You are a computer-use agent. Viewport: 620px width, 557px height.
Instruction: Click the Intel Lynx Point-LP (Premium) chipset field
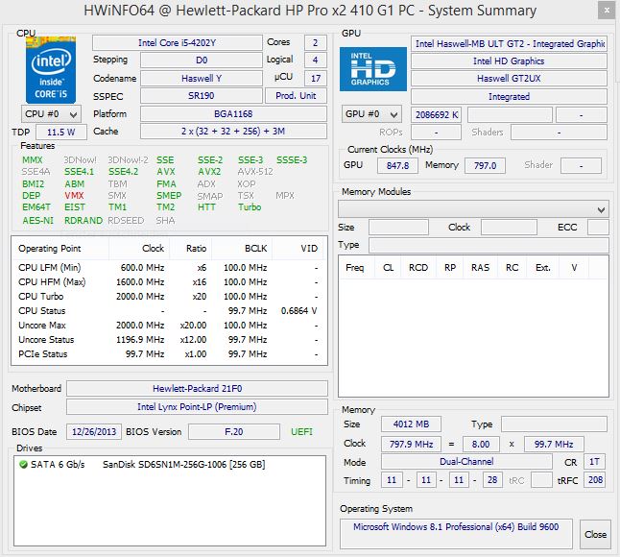click(197, 406)
